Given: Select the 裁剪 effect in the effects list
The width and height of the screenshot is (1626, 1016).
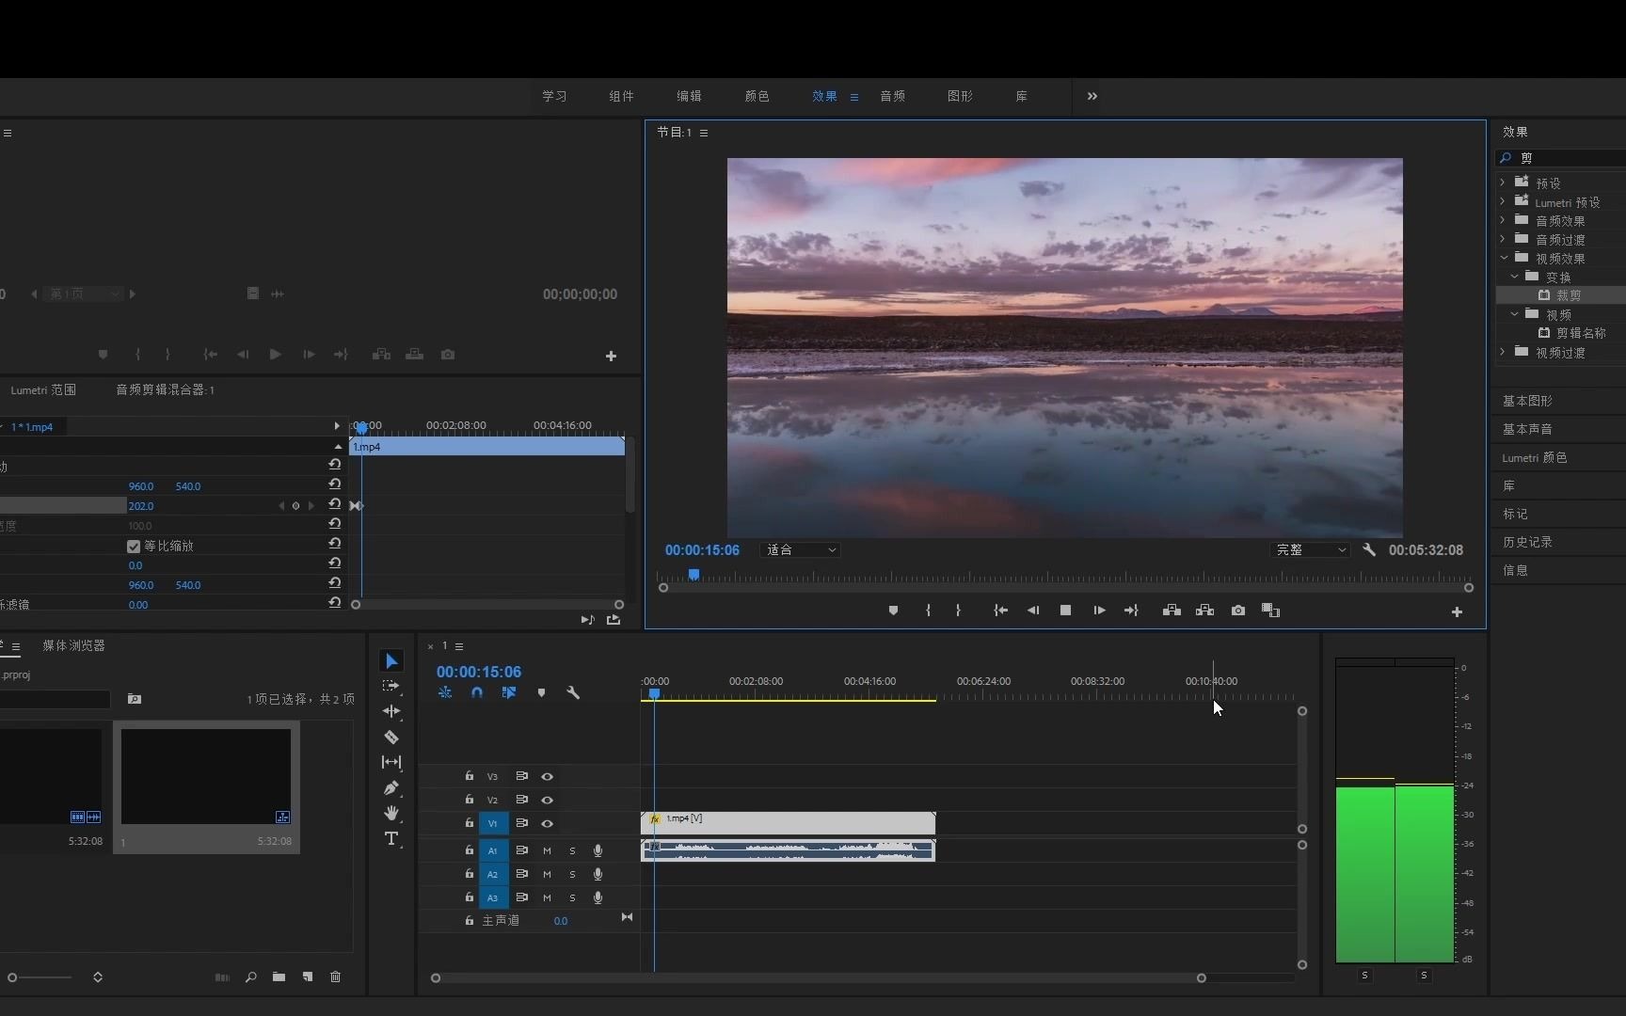Looking at the screenshot, I should tap(1568, 295).
